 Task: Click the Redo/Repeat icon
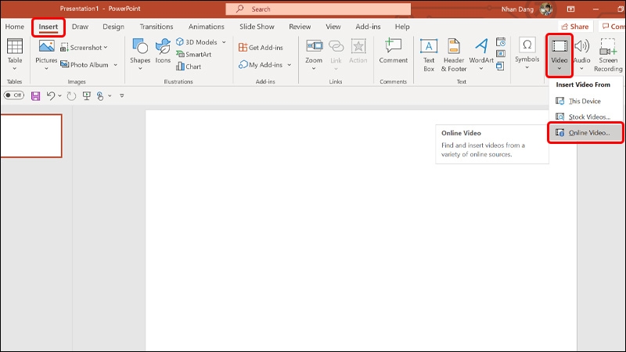click(x=71, y=95)
